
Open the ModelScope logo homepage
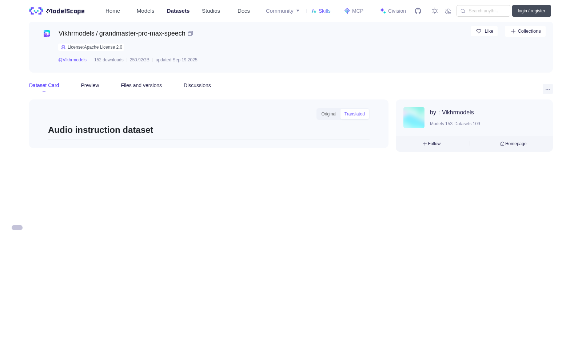point(57,11)
